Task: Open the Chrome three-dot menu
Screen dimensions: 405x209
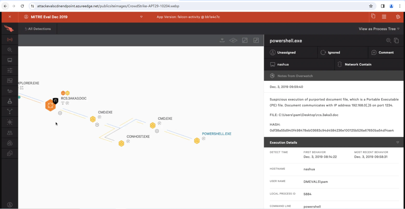Action: [x=400, y=6]
